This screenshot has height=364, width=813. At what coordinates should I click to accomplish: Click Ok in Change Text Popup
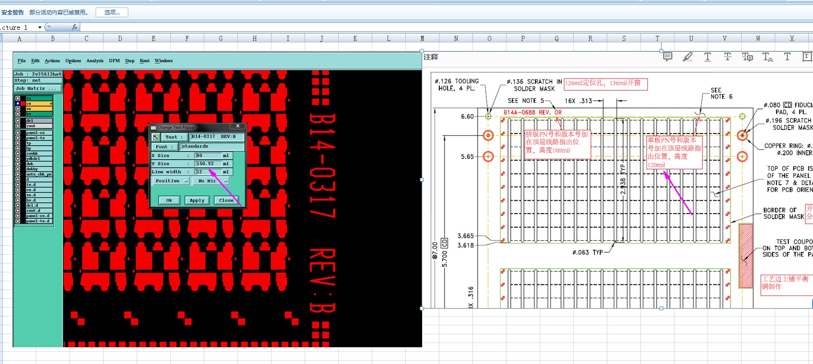click(x=169, y=200)
